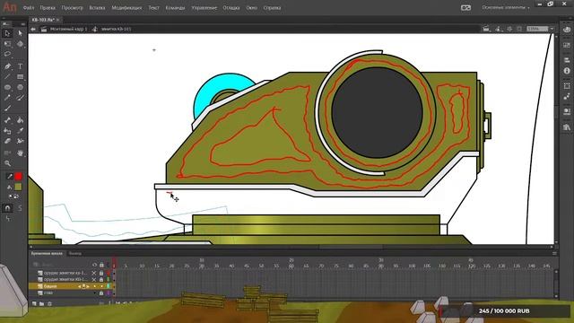574x323 pixels.
Task: Select the Line tool
Action: [7, 77]
